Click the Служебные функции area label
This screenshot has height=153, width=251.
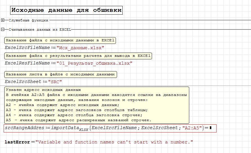[28, 20]
